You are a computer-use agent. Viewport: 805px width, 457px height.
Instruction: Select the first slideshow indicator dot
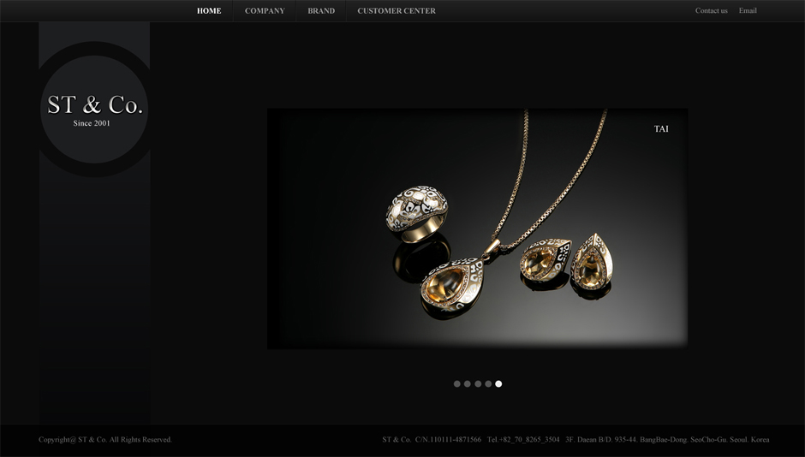coord(457,384)
